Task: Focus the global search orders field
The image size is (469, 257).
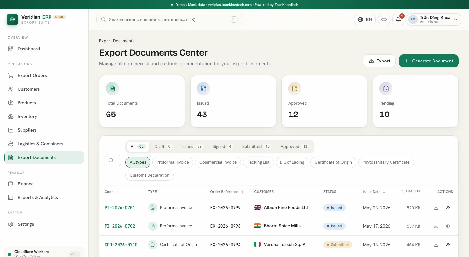Action: [169, 20]
